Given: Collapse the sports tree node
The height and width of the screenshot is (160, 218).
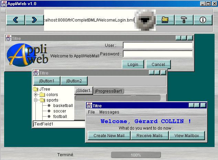Looking at the screenshot, I should point(36,100).
